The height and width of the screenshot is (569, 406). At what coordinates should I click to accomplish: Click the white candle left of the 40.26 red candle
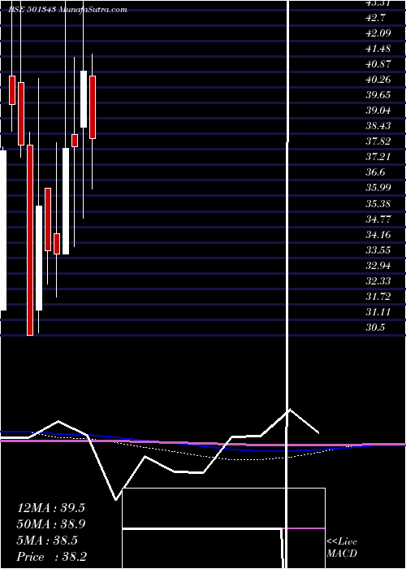[84, 99]
